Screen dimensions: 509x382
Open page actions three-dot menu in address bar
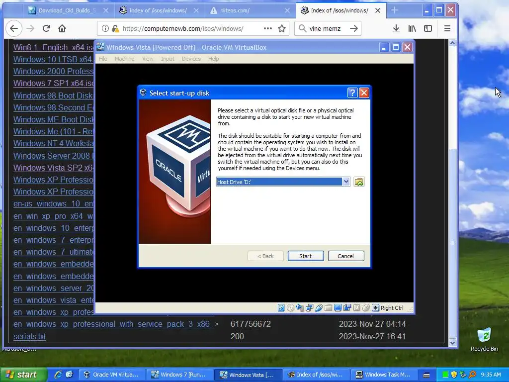tap(268, 28)
